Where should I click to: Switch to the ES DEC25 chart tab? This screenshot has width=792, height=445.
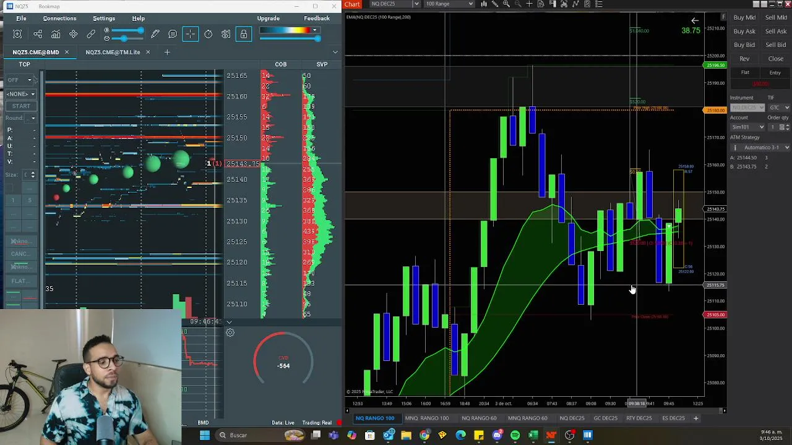674,418
